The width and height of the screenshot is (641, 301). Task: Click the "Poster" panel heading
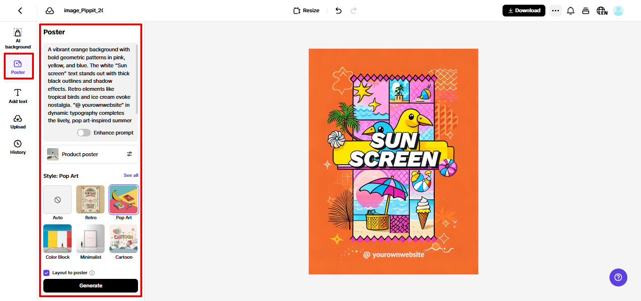click(54, 32)
